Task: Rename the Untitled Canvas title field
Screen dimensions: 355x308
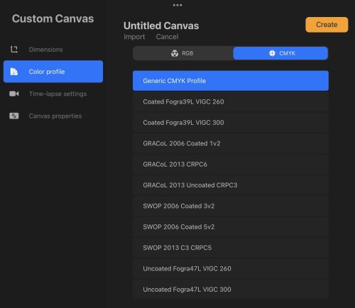Action: coord(161,26)
